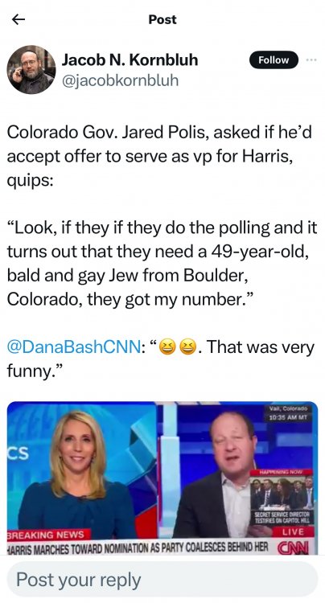The width and height of the screenshot is (325, 603).
Task: Follow Jacob N. Kornbluh
Action: pyautogui.click(x=274, y=60)
